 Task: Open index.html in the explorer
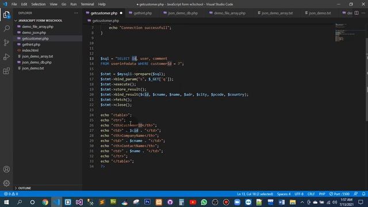(30, 50)
